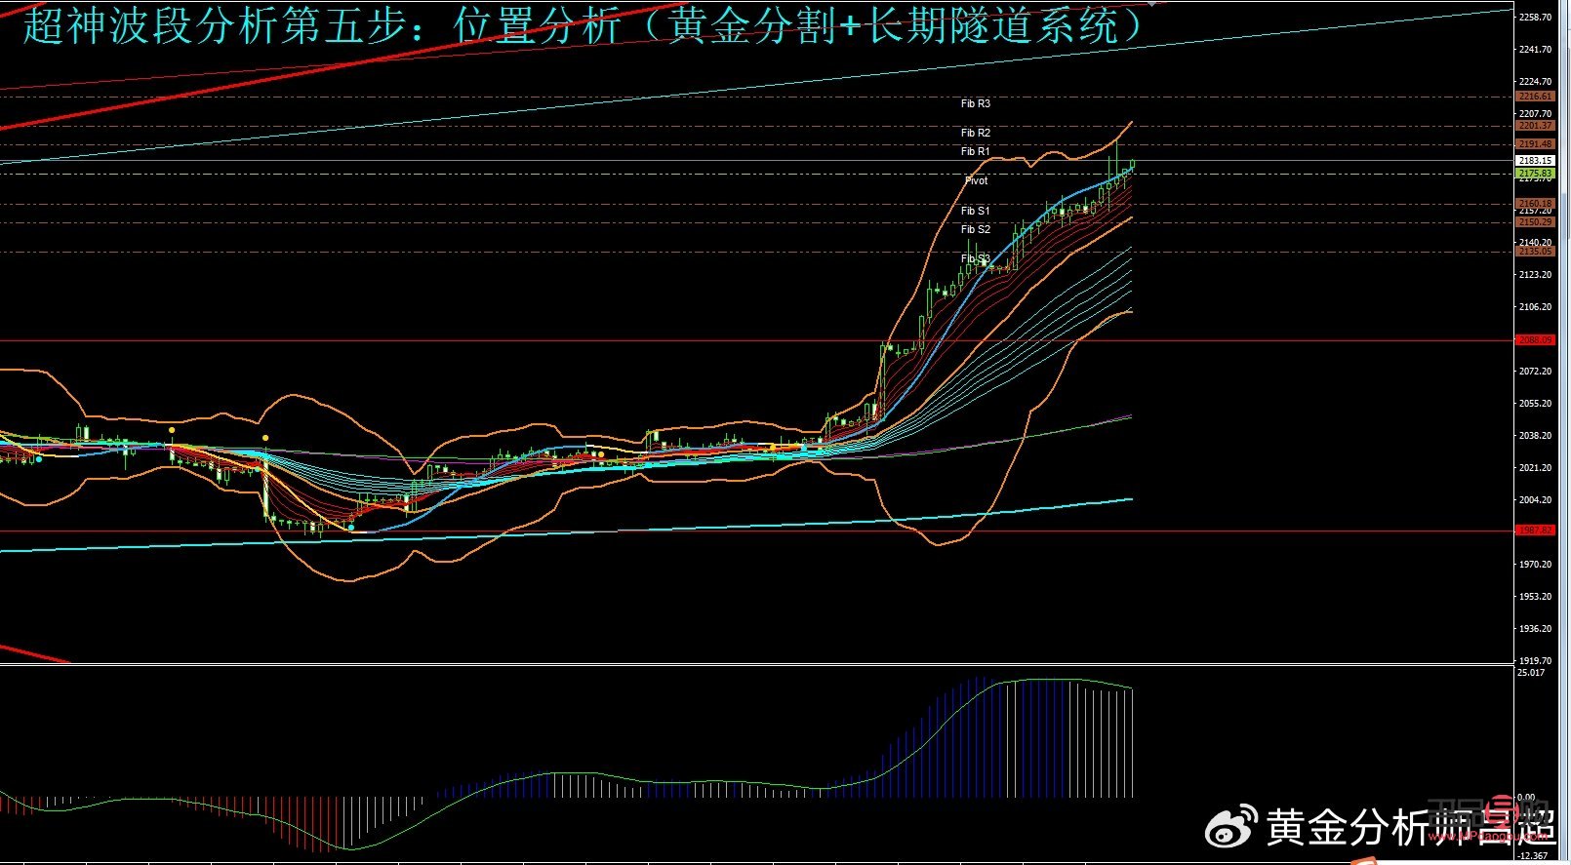Select the 2201.37 resistance price tag
This screenshot has height=865, width=1571.
1535,126
